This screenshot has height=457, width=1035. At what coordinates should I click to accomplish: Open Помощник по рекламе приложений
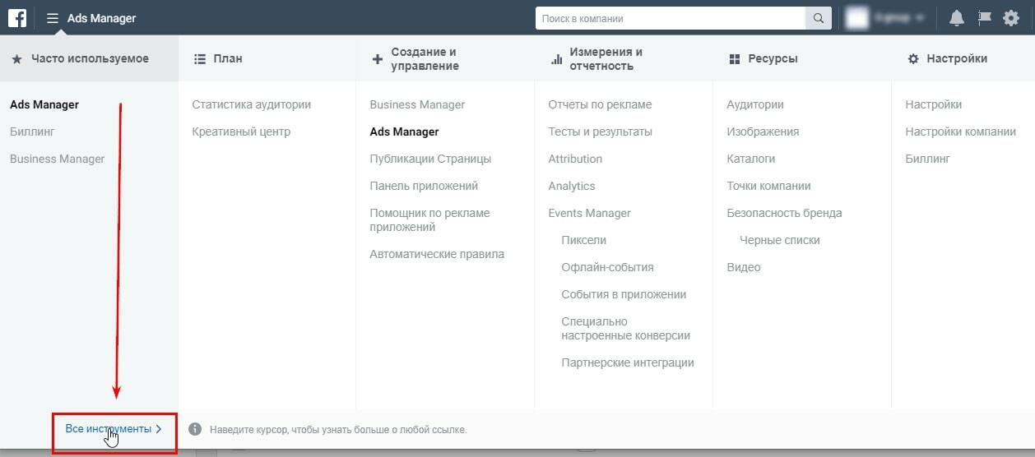[429, 219]
